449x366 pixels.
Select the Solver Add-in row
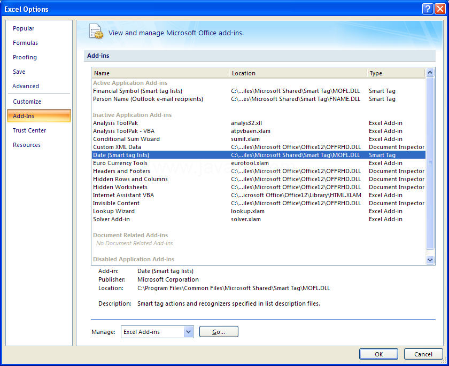259,219
